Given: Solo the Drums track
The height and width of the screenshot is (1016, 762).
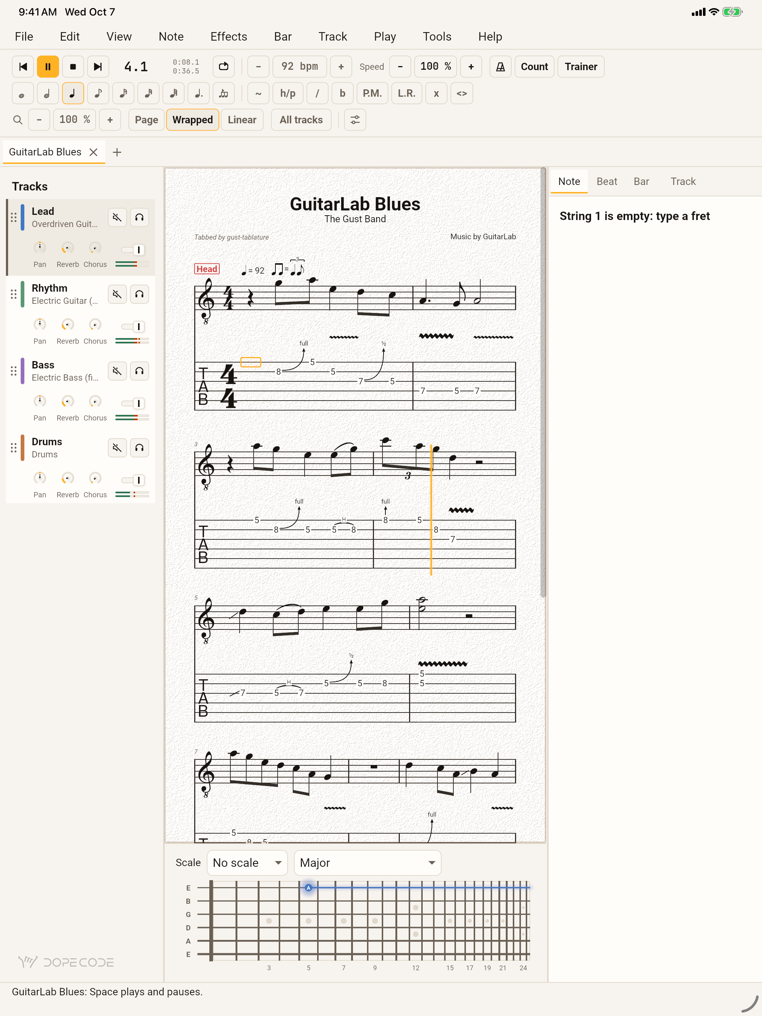Looking at the screenshot, I should coord(139,447).
